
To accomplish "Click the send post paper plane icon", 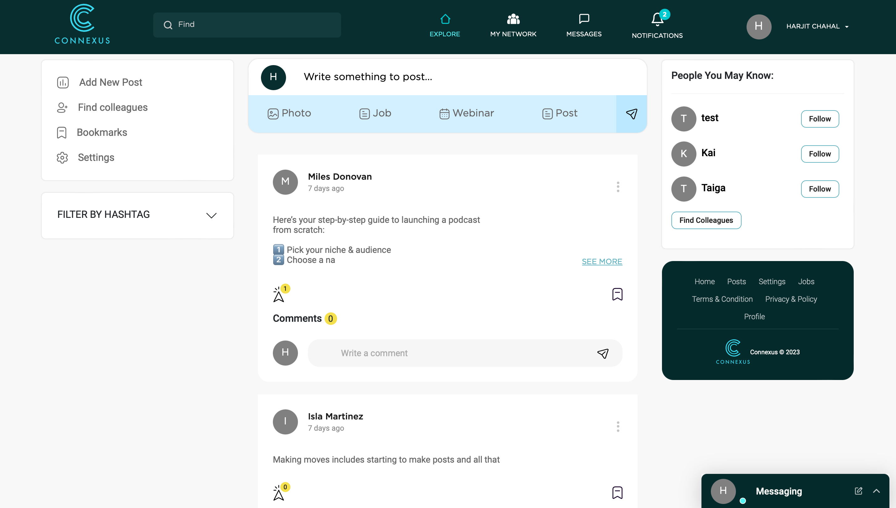I will (631, 114).
